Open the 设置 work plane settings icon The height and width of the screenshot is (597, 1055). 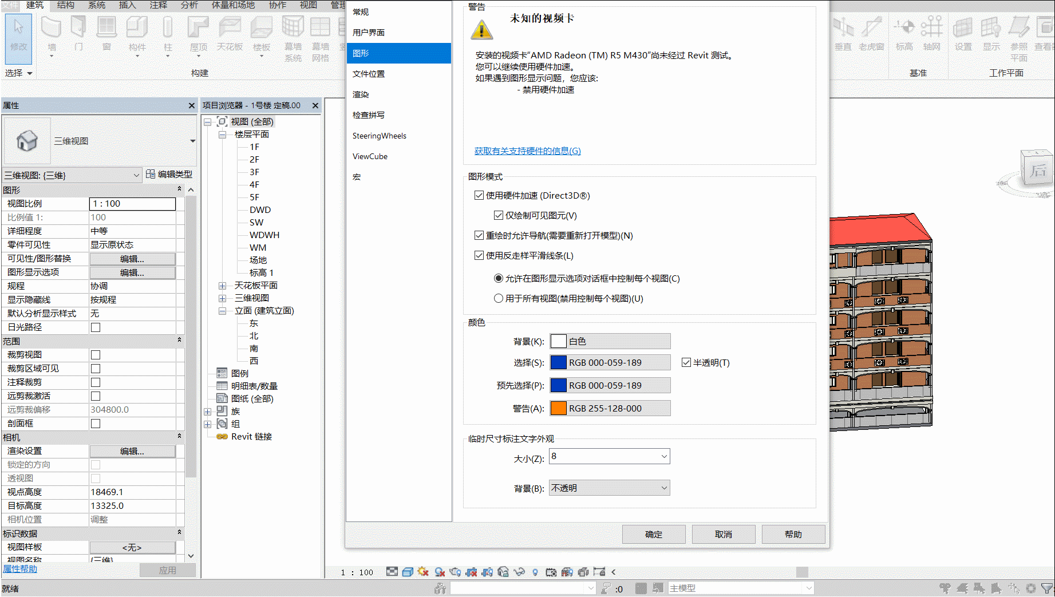(963, 27)
